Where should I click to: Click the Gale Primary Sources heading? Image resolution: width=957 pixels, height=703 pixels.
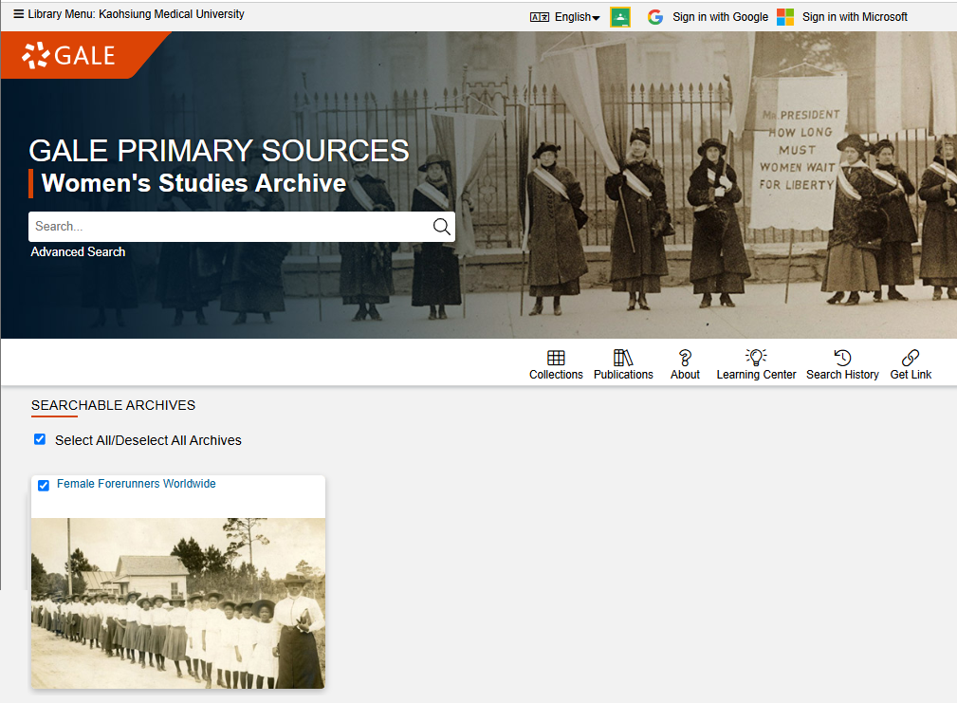pyautogui.click(x=219, y=151)
